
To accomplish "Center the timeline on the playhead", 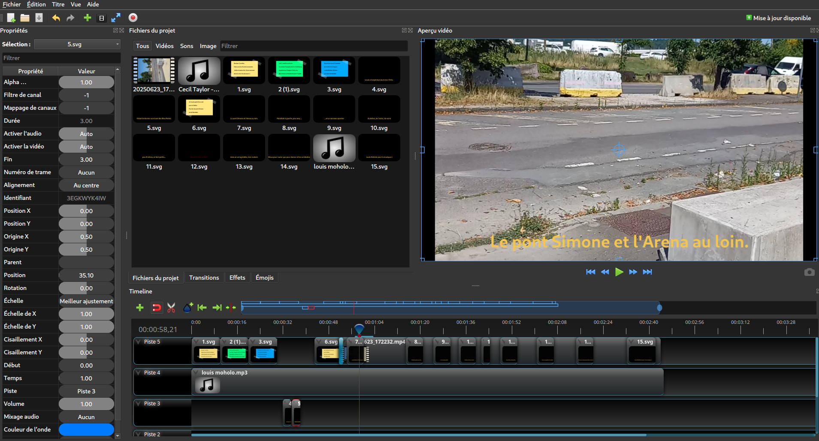I will point(231,308).
